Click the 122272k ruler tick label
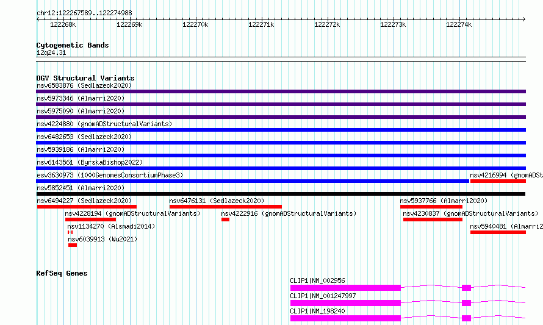 point(327,25)
